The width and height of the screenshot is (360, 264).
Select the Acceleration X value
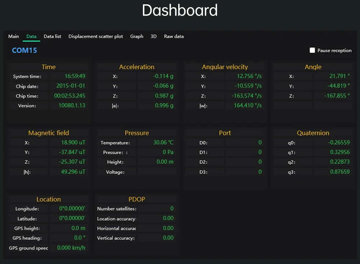(157, 76)
